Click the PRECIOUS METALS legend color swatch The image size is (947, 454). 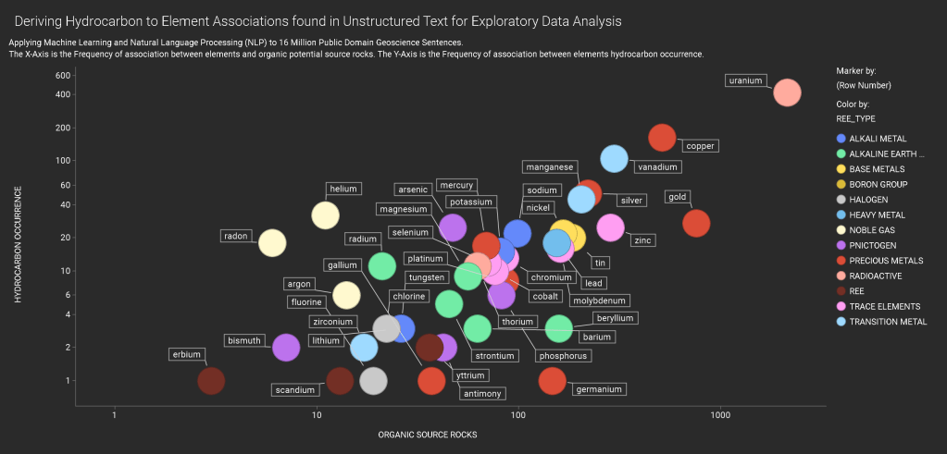(x=841, y=261)
